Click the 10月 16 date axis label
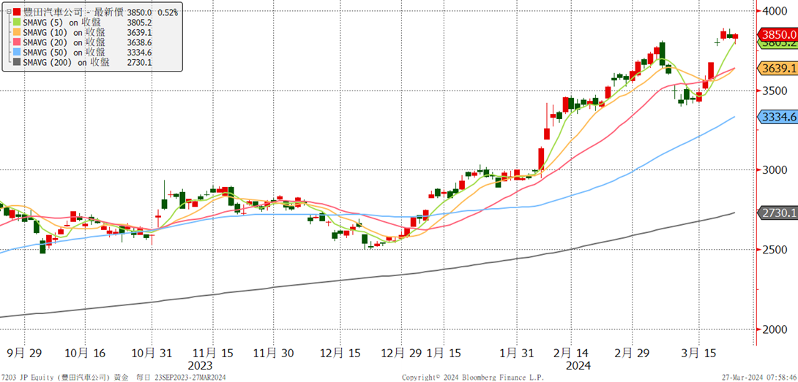This screenshot has height=382, width=798. pos(86,353)
